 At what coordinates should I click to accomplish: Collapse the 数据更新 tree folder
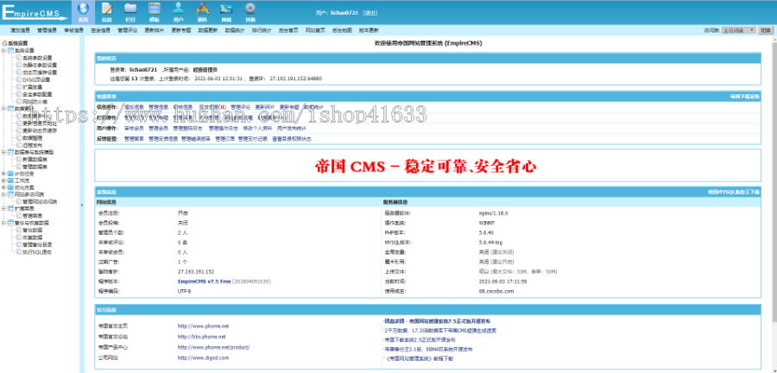click(x=4, y=108)
